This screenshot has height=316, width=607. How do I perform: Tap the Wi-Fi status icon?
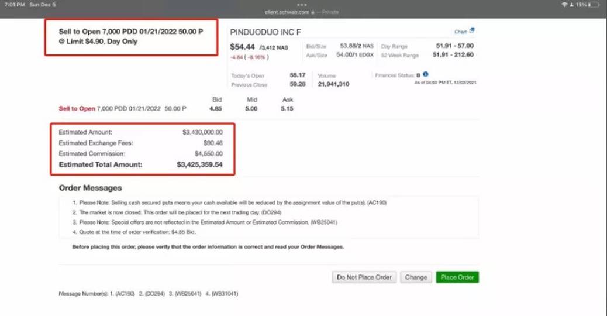[564, 4]
